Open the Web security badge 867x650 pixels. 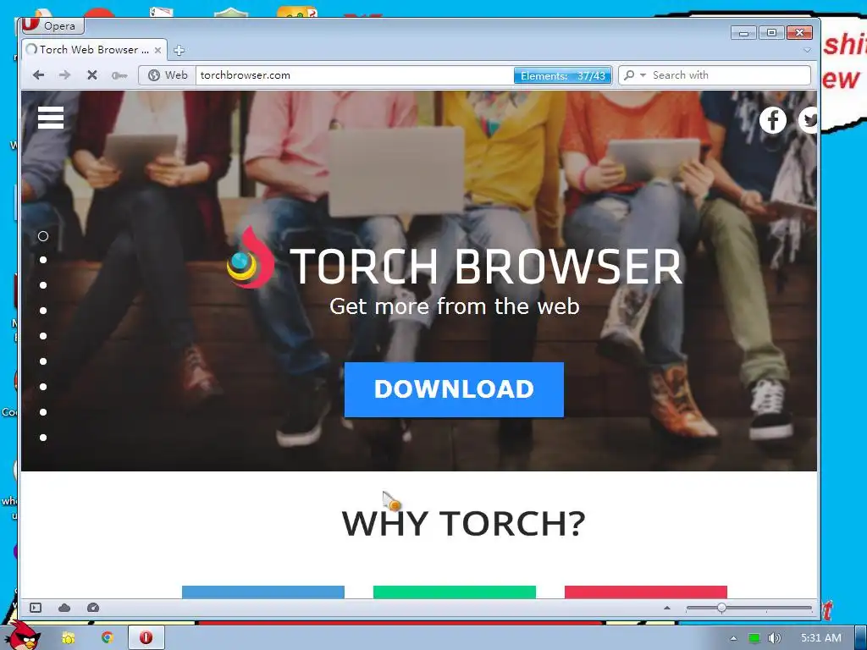tap(168, 75)
